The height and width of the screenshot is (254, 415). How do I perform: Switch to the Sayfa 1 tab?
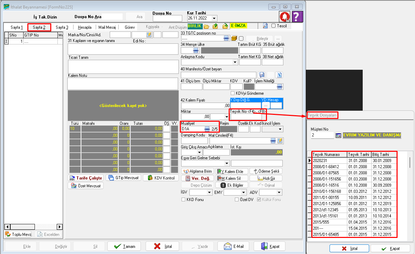coord(17,27)
